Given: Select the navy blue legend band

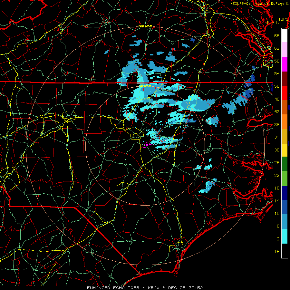Looking at the screenshot, I should coord(285,193).
